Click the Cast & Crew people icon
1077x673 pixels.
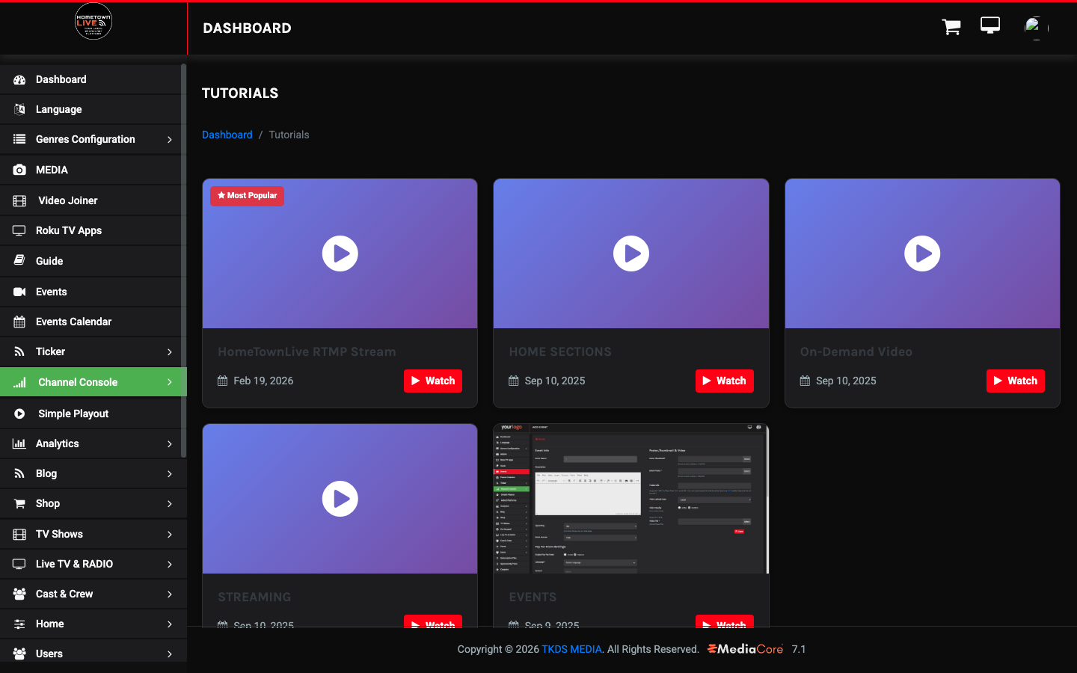tap(19, 594)
